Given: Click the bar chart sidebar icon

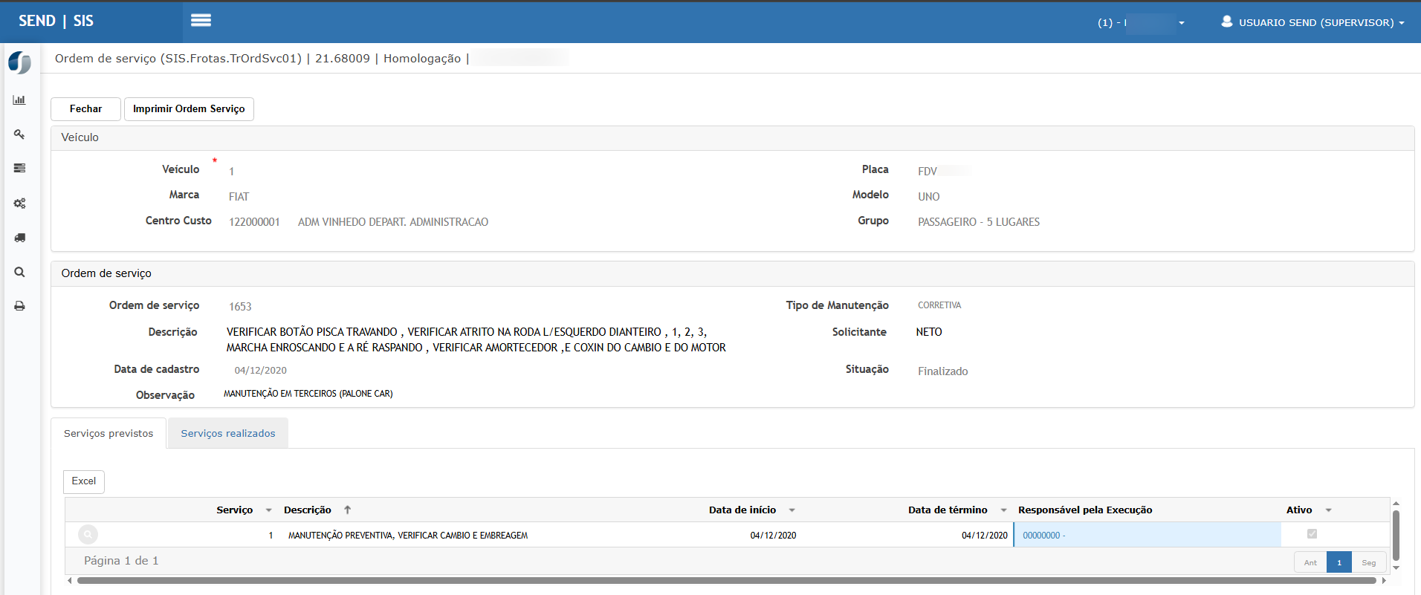Looking at the screenshot, I should (19, 100).
